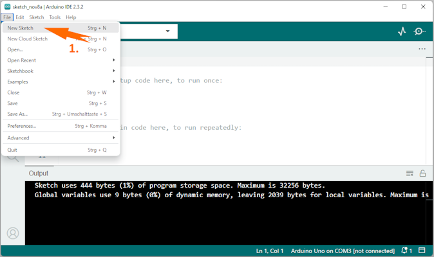Choose Save As... menu entry
434x257 pixels.
pos(61,114)
